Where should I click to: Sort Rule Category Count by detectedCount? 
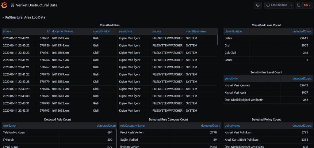pyautogui.click(x=211, y=126)
